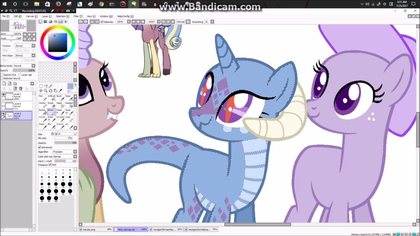Viewport: 420px width, 236px height.
Task: Click the navigator preview thumbnail
Action: [18, 26]
